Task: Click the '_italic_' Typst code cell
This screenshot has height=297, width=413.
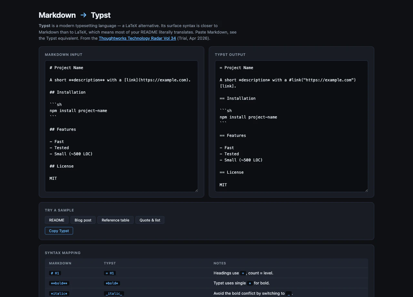Action: coord(114,294)
